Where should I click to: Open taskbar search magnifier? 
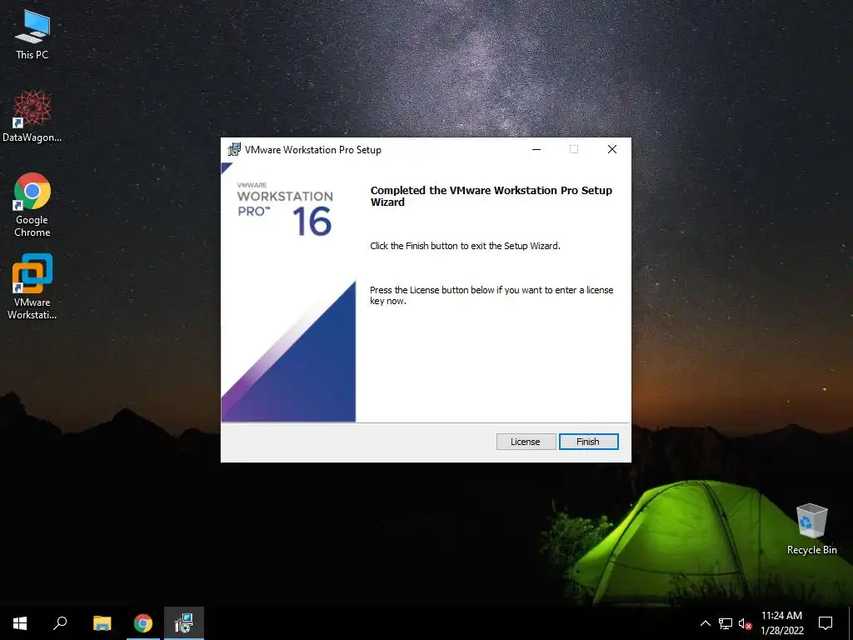60,623
